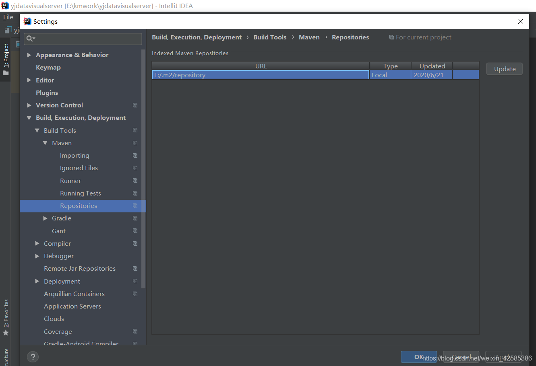Select Plugins in settings tree

47,93
